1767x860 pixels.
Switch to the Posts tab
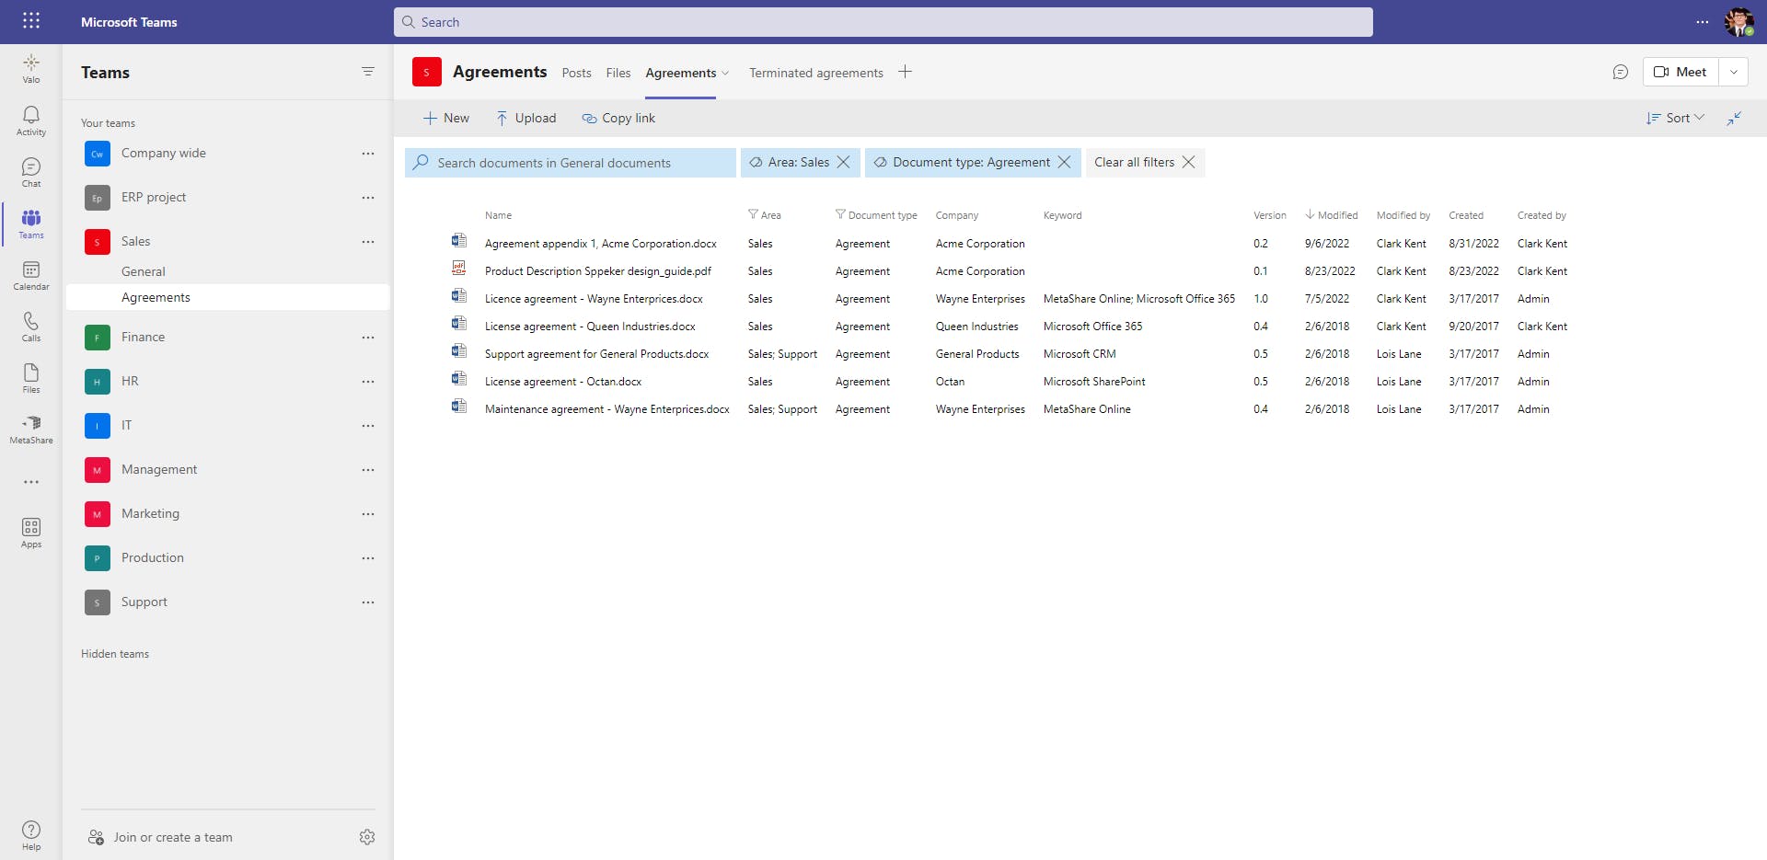click(576, 73)
